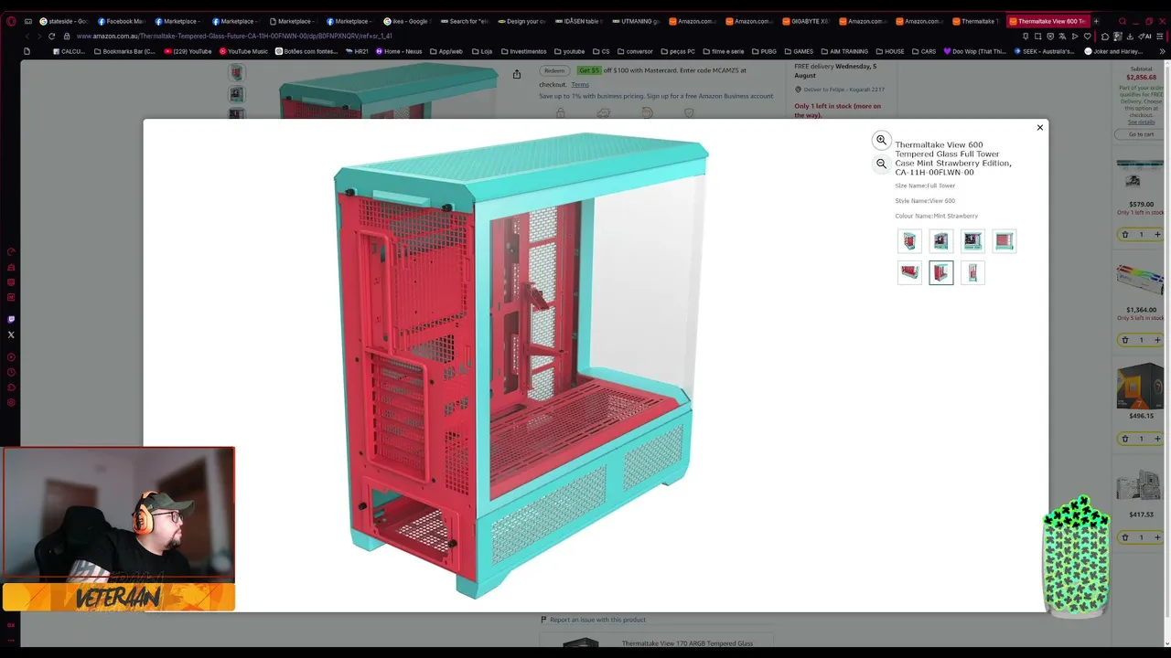This screenshot has width=1171, height=658.
Task: Remove the $417.53 item from cart
Action: pyautogui.click(x=1125, y=537)
